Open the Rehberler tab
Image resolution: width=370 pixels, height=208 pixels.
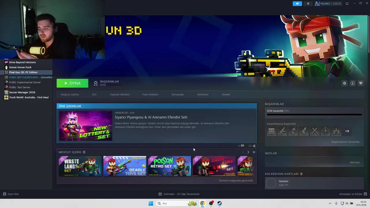coord(203,94)
